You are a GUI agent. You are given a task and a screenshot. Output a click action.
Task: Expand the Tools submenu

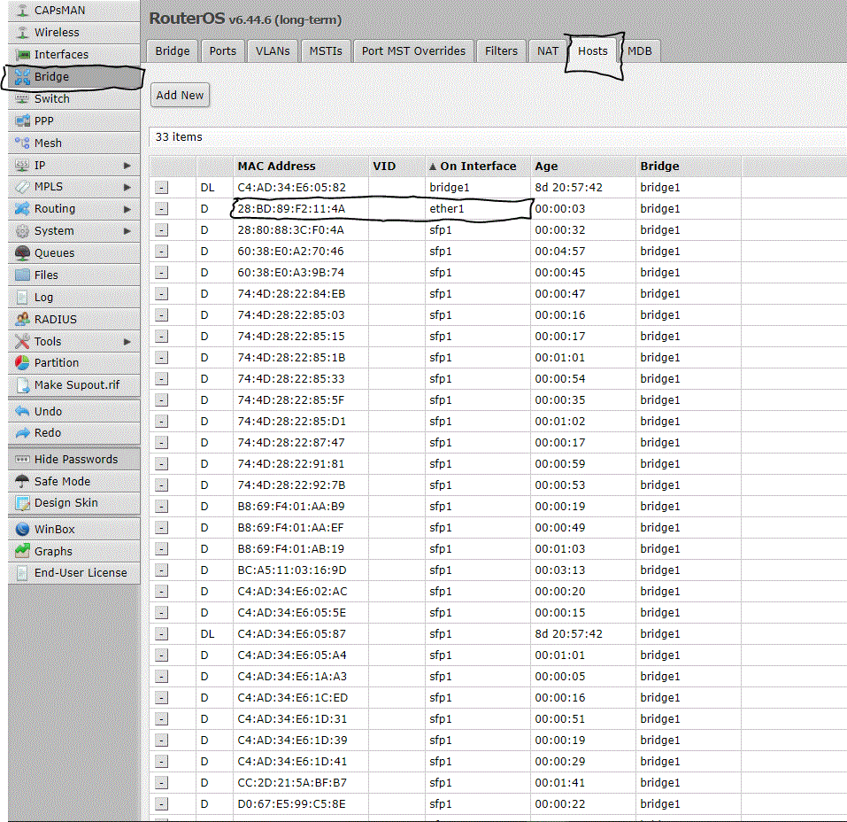click(x=127, y=342)
